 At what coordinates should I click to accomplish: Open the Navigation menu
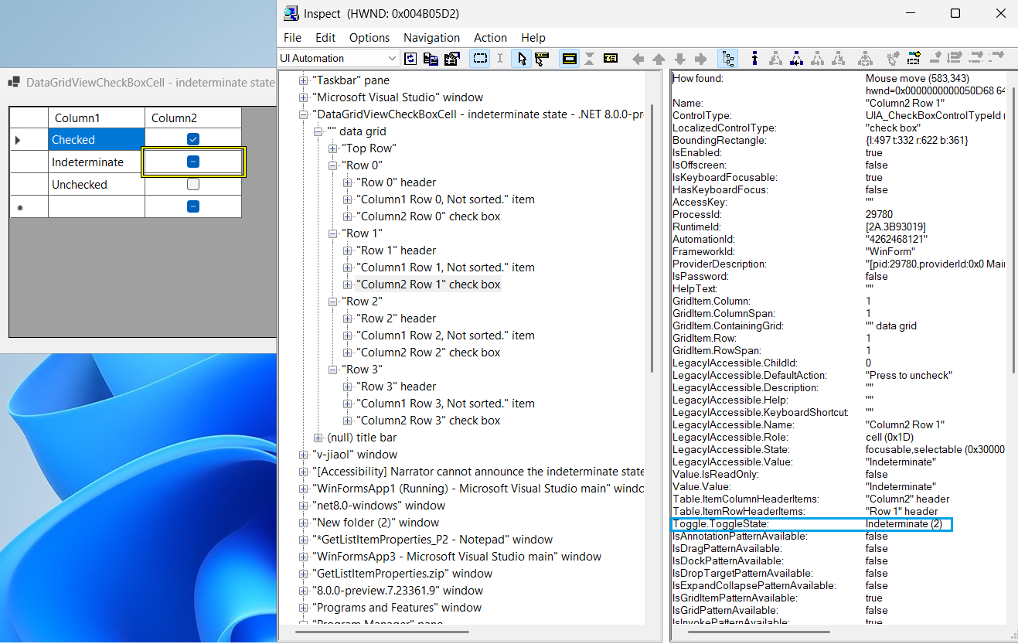click(x=431, y=37)
